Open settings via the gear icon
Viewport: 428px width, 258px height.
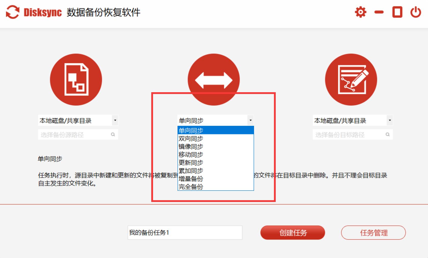(x=360, y=12)
